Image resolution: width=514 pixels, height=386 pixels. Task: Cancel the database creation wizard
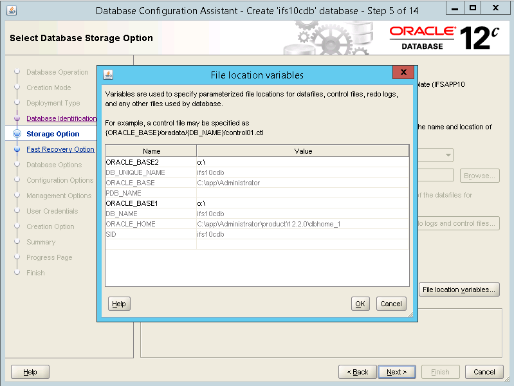point(484,372)
